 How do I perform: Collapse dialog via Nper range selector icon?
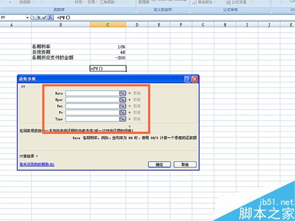point(123,100)
